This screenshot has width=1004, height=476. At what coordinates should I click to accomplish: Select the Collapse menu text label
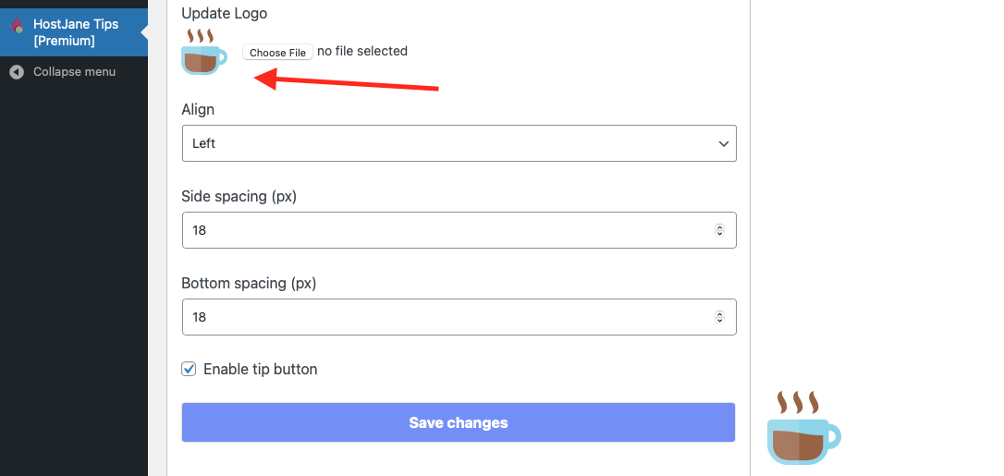pos(74,72)
